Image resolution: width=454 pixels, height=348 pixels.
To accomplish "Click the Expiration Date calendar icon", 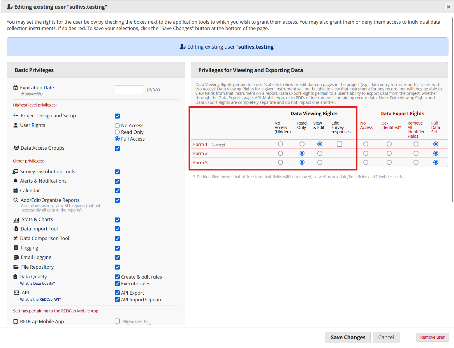I will pyautogui.click(x=16, y=87).
